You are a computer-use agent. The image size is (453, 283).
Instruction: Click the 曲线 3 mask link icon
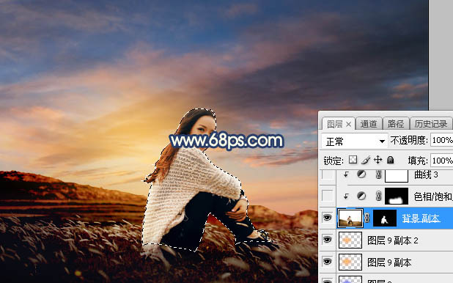(378, 174)
